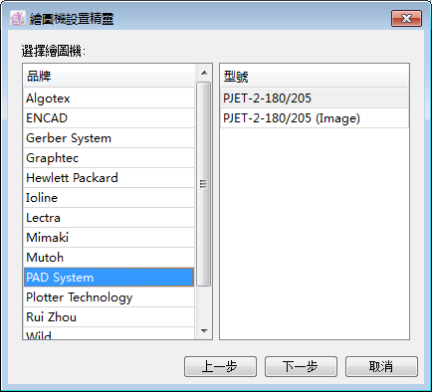
Task: Choose Gerber System in brand list
Action: tap(108, 138)
